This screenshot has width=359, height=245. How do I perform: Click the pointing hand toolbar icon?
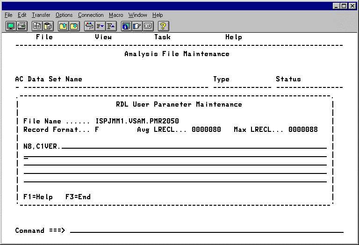[x=137, y=26]
